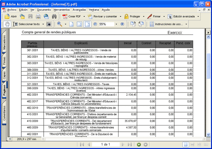Screen dimensions: 212x149
Task: Rotate the page clockwise icon
Action: click(x=133, y=24)
